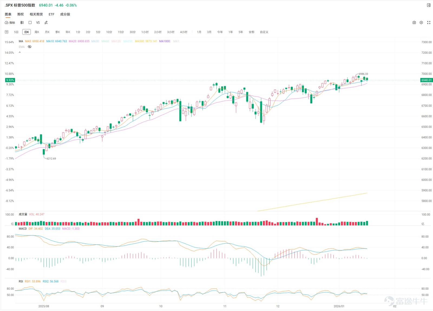
Task: Click the 10-level icon before 5日
Action: point(6,32)
